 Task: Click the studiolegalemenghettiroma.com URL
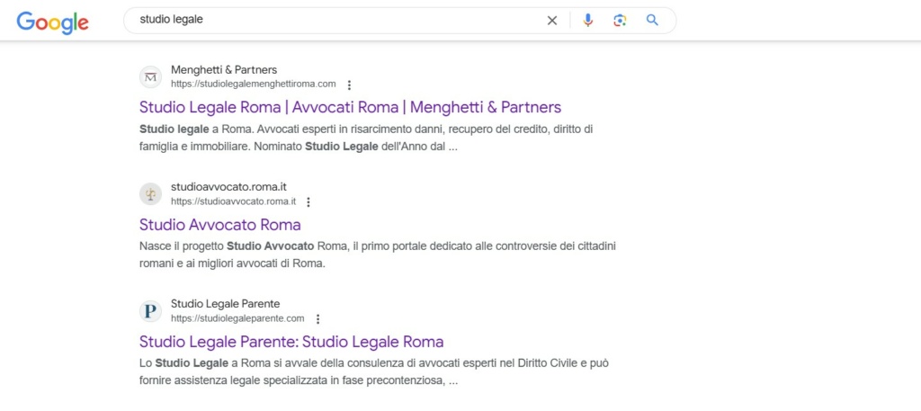tap(253, 84)
